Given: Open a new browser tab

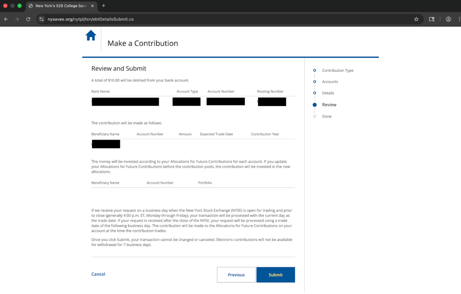Looking at the screenshot, I should point(103,6).
